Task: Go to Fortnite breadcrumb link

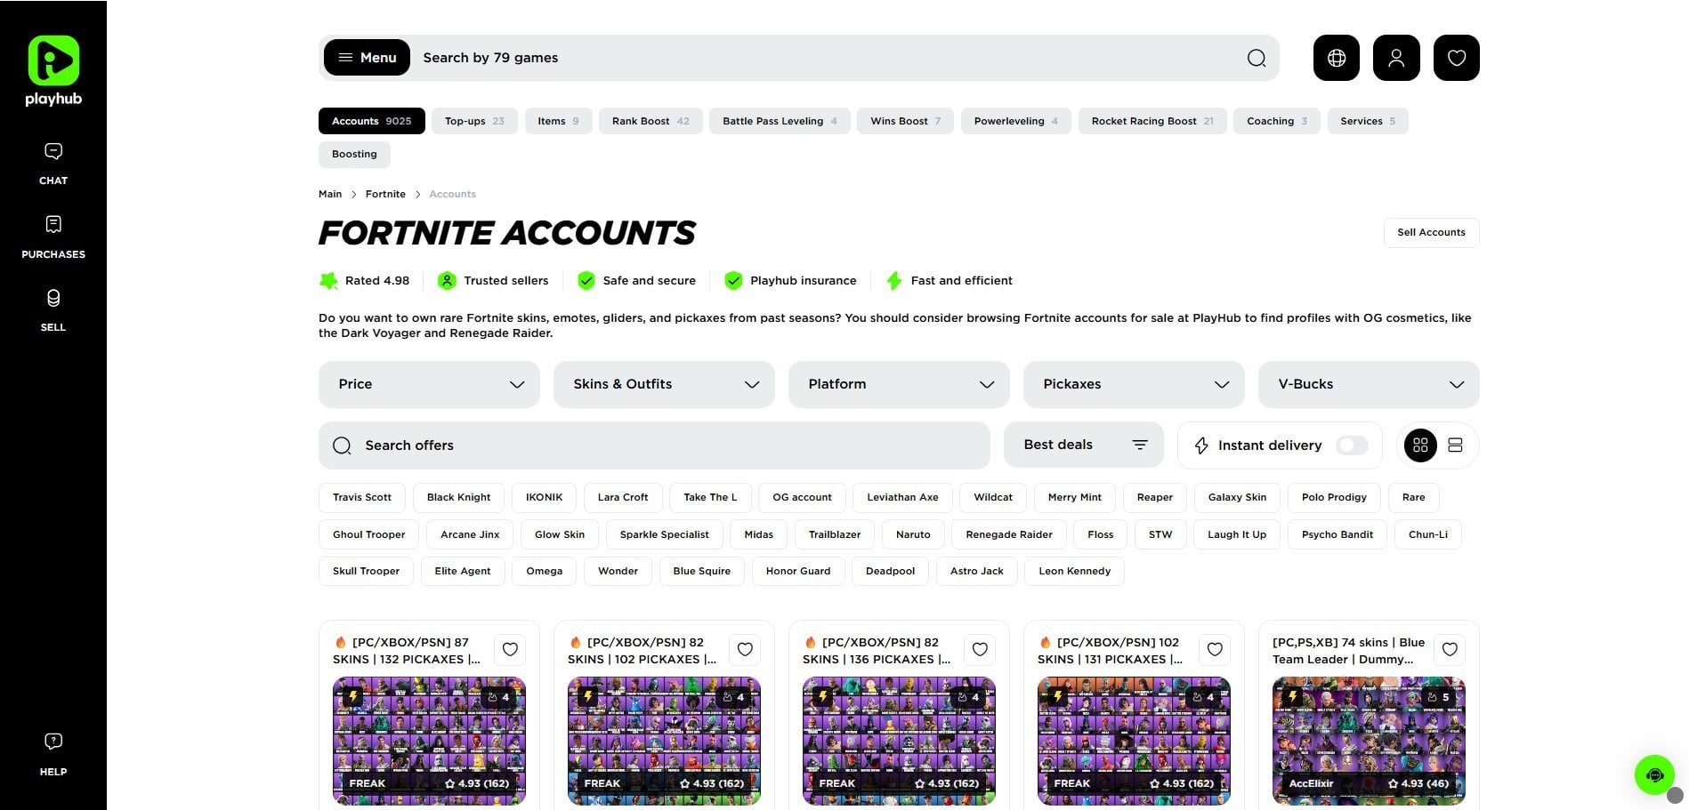Action: click(385, 194)
